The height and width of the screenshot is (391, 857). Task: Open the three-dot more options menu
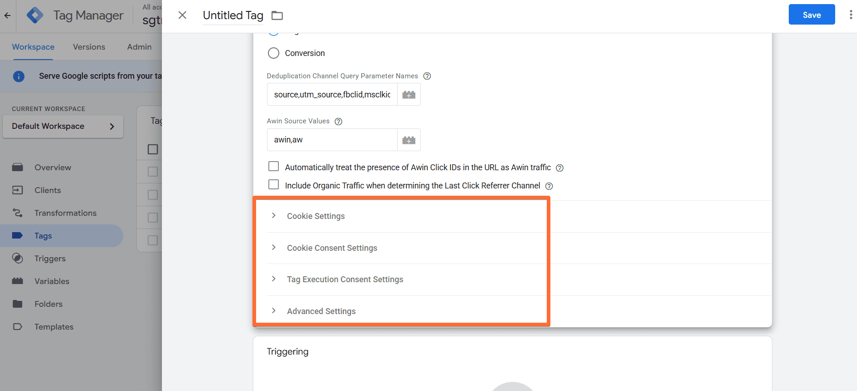click(x=851, y=15)
